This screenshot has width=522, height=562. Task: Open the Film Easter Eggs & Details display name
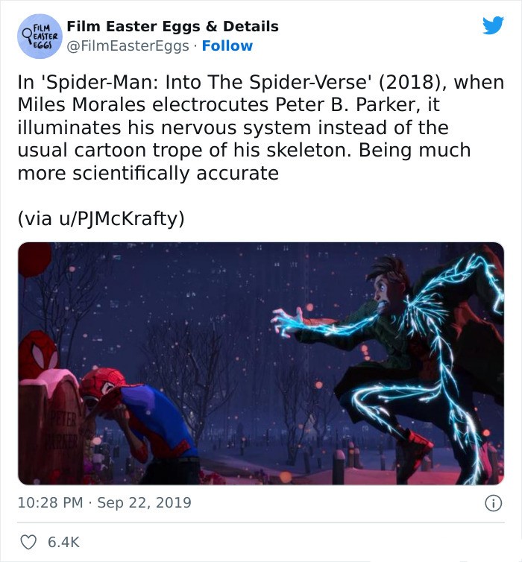173,27
